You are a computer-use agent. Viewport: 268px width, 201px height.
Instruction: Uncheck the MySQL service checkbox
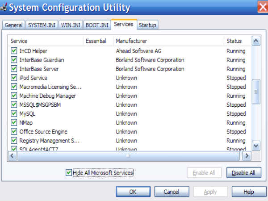click(13, 113)
